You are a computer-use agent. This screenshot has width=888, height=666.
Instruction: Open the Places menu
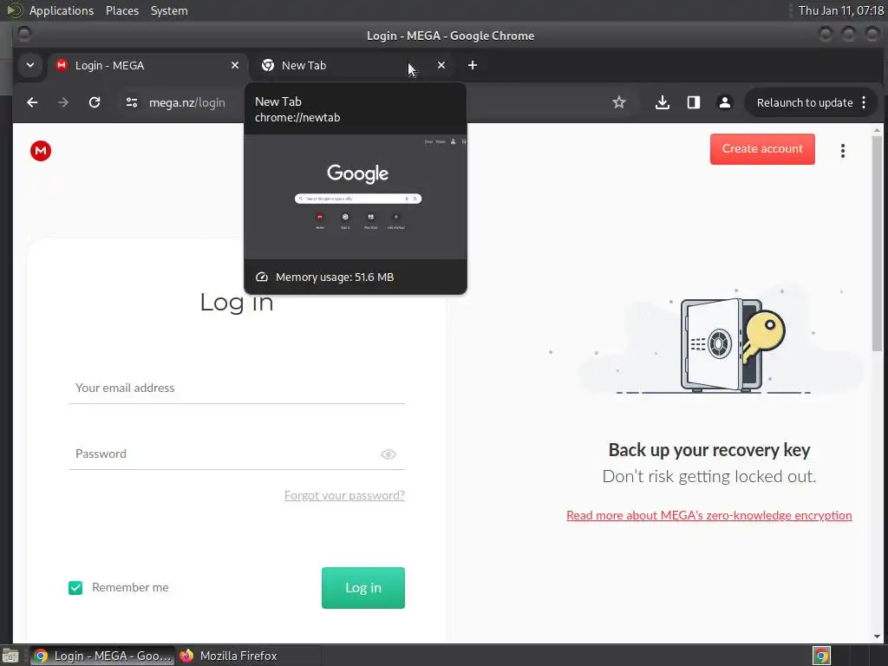point(122,10)
